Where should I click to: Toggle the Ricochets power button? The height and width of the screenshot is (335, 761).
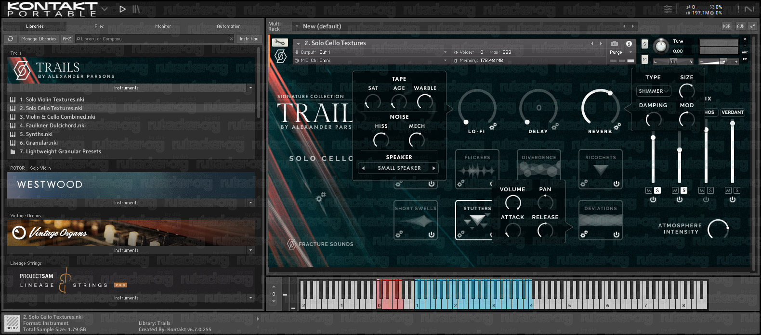coord(617,184)
